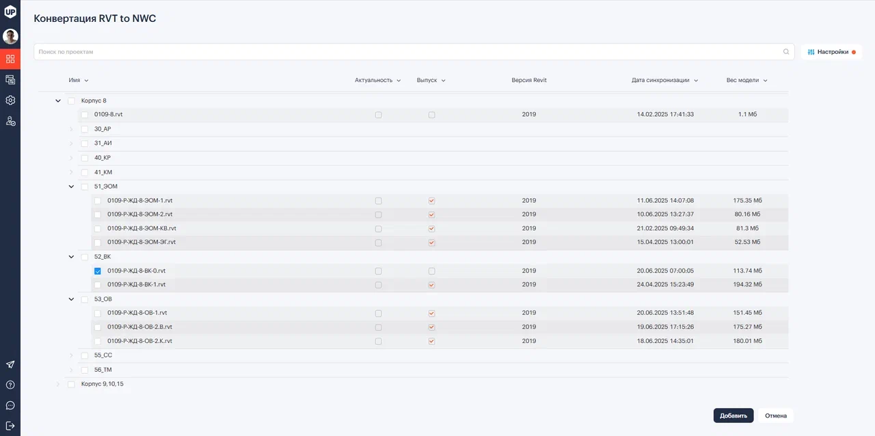Click the paper plane send icon

click(10, 365)
